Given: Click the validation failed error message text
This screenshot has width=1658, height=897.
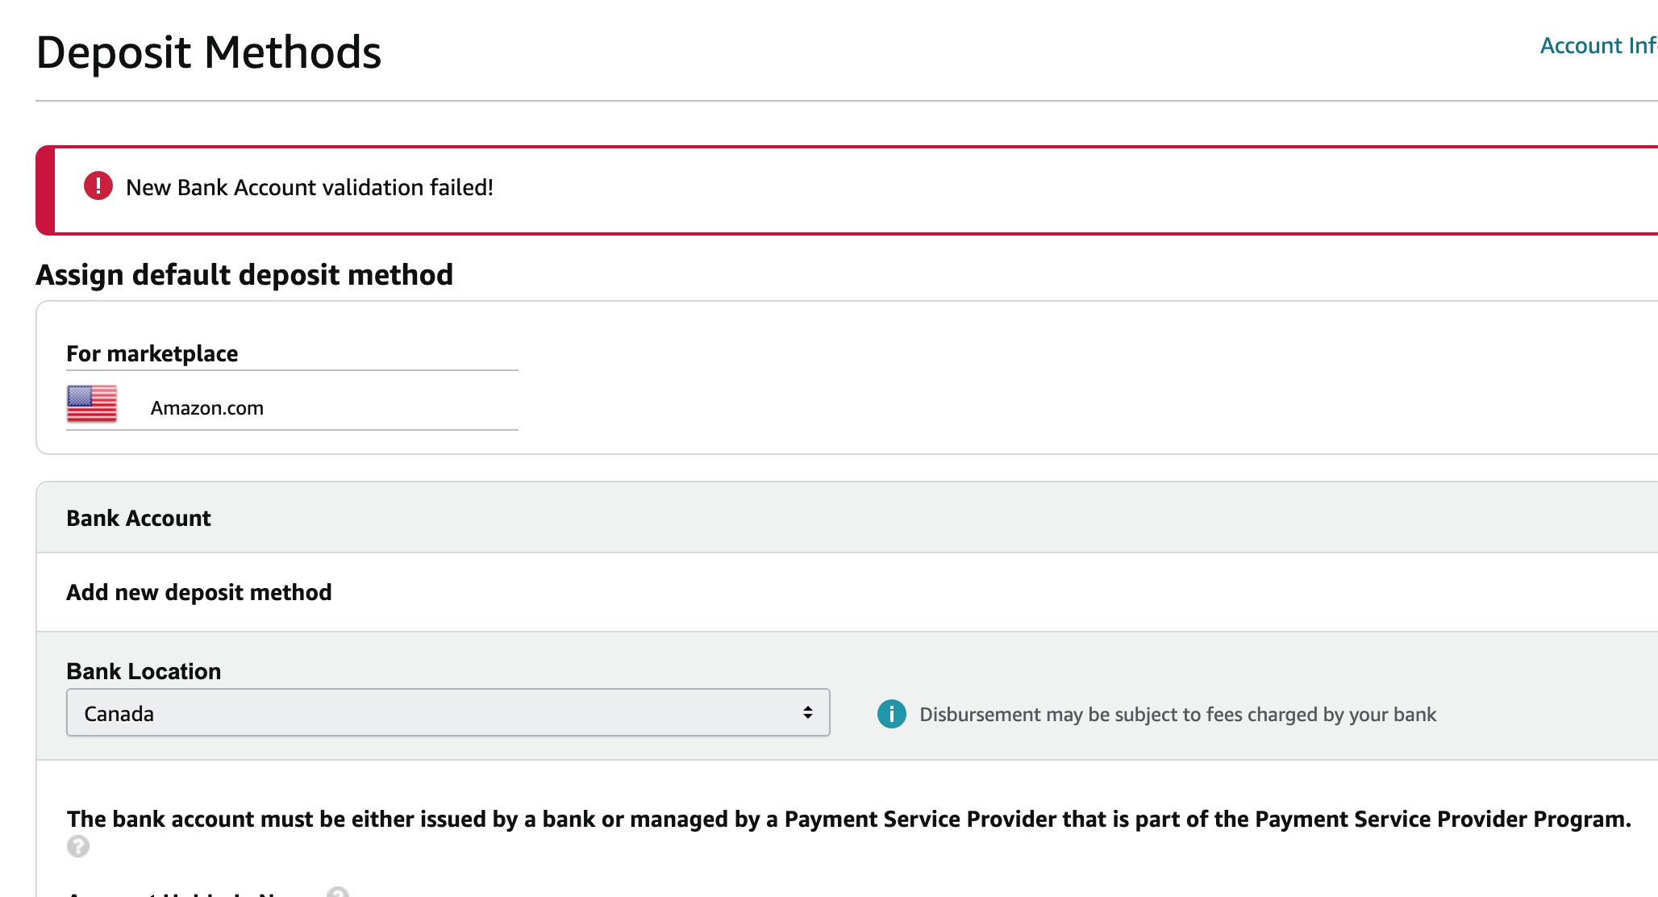Looking at the screenshot, I should (x=310, y=187).
